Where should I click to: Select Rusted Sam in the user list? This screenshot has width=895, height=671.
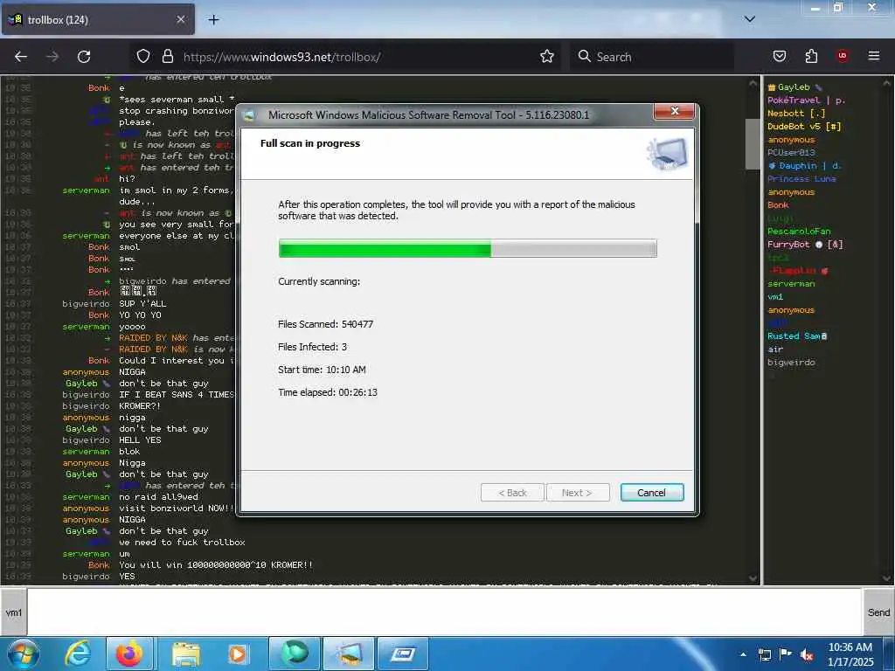797,336
